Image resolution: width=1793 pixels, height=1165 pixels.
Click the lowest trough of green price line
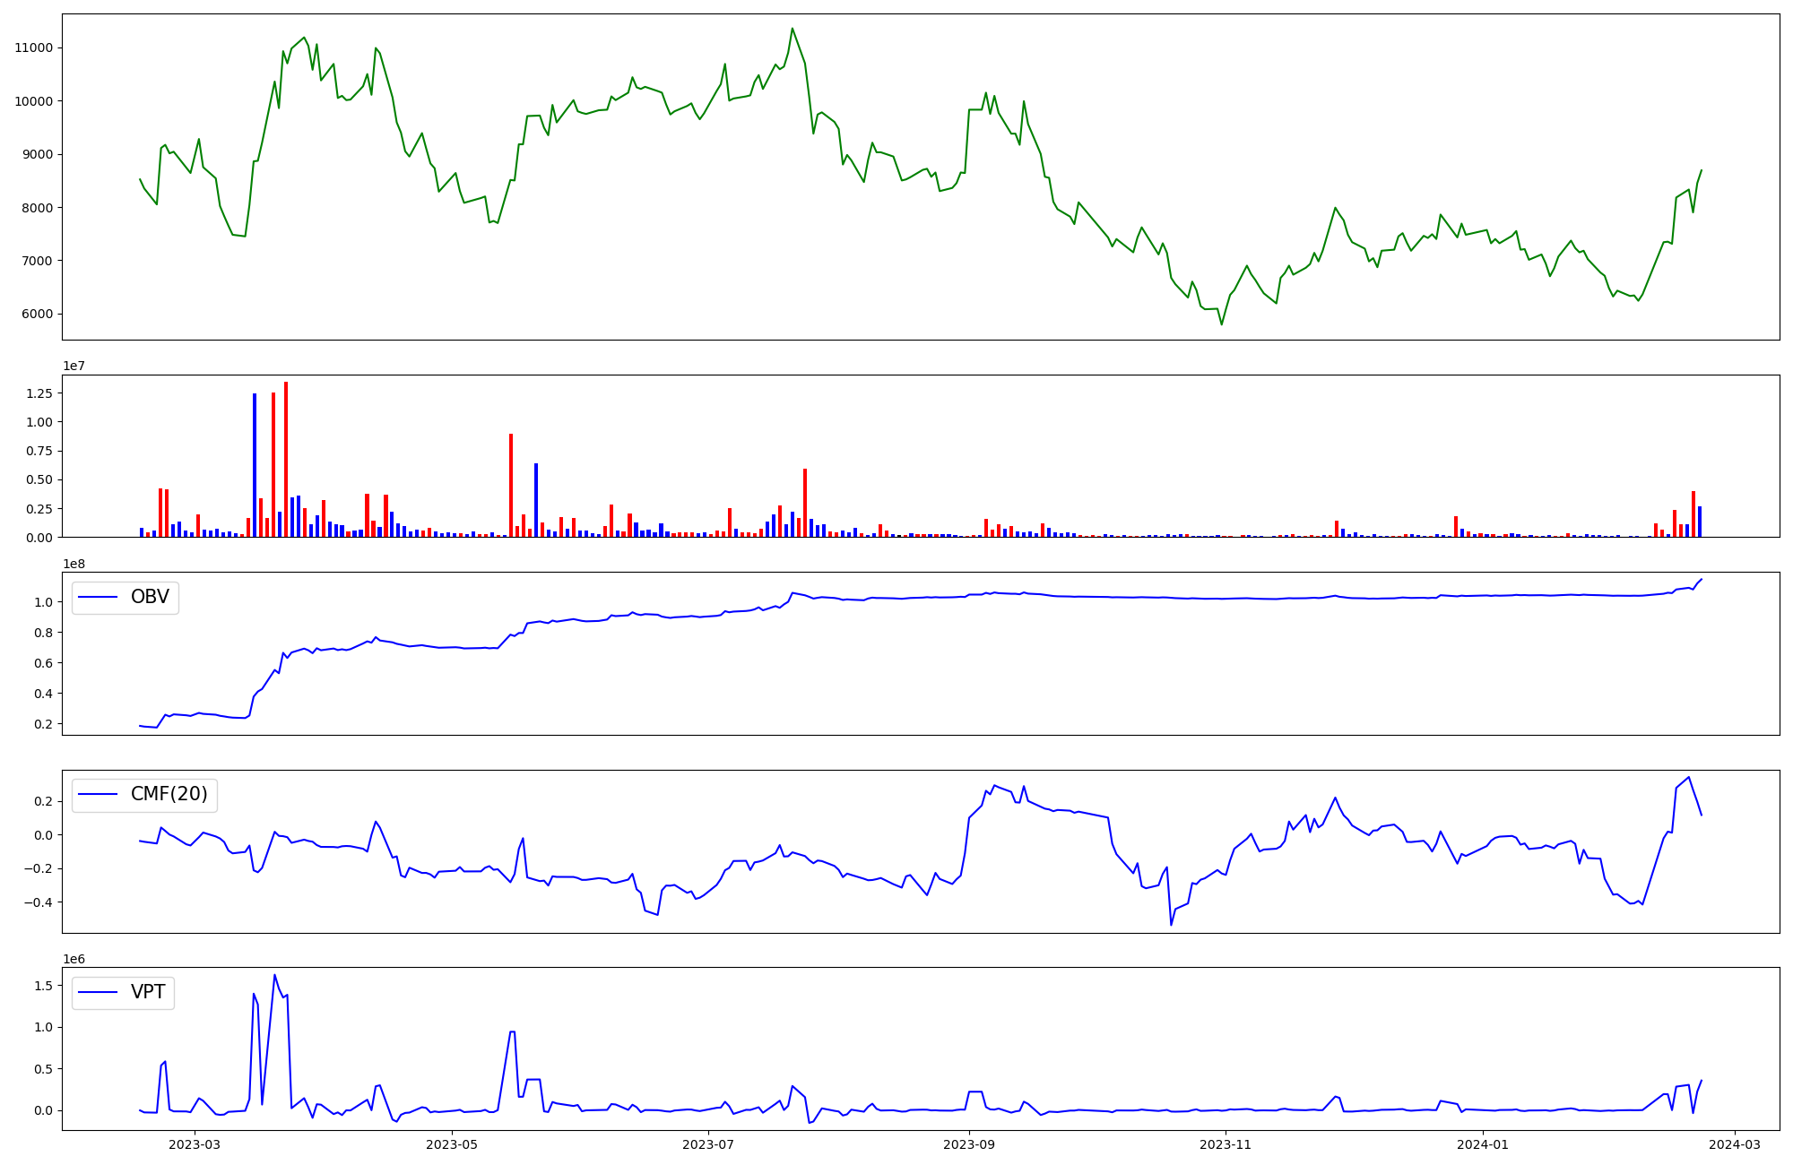(1221, 324)
